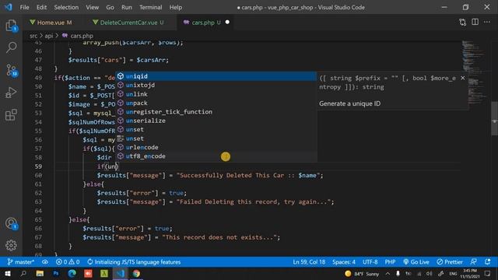Select the unregister_tick_function suggestion

(216, 112)
